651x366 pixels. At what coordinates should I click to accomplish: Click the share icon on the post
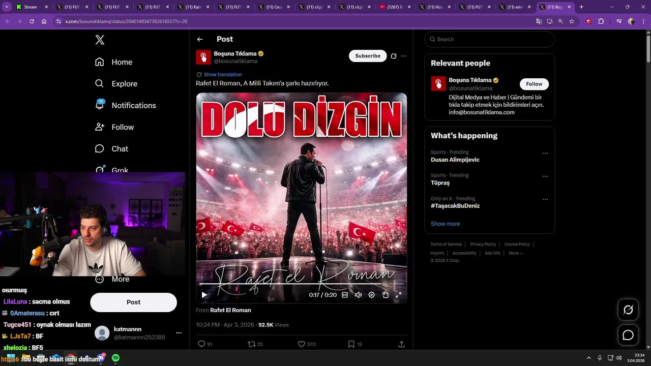(401, 344)
